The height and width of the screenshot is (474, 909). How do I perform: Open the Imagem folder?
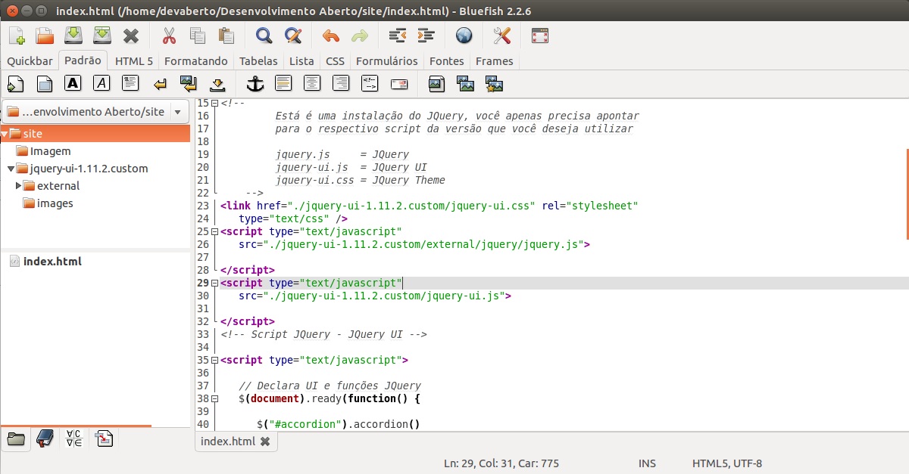(x=50, y=151)
